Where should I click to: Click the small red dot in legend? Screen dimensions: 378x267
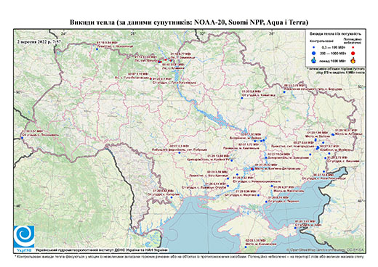353,48
